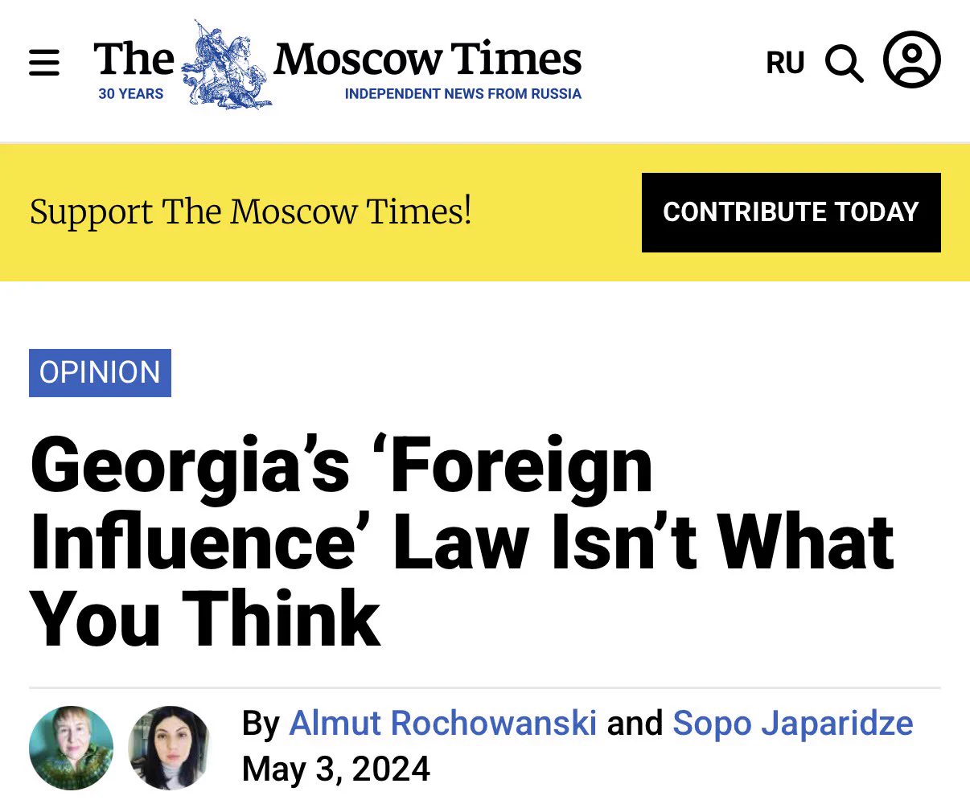Click the word 'The' in logo
The height and width of the screenshot is (804, 970).
tap(134, 59)
